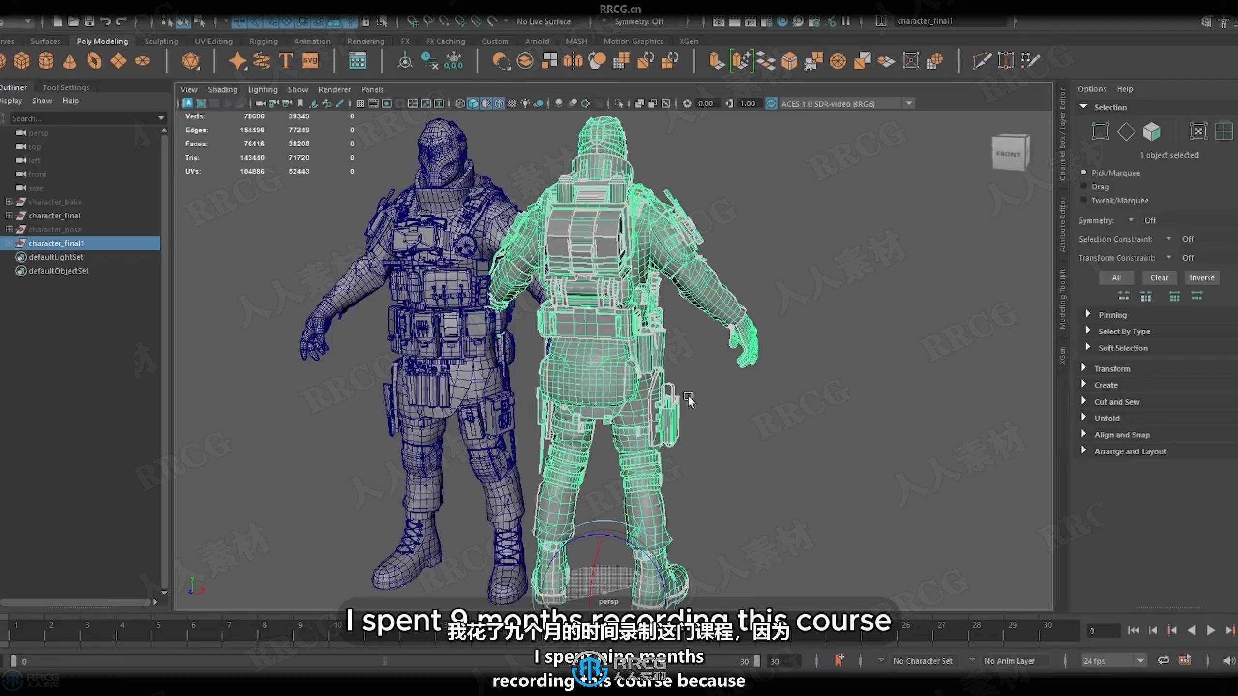This screenshot has height=696, width=1238.
Task: Open the Rigging shelf tab
Action: (263, 42)
